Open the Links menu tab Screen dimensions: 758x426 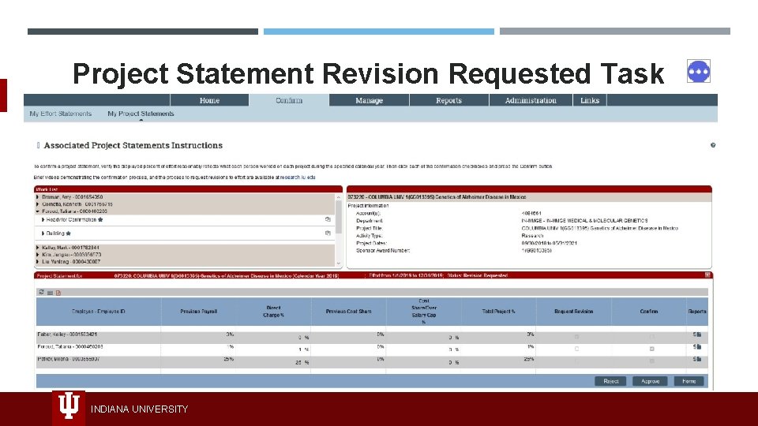[x=590, y=100]
